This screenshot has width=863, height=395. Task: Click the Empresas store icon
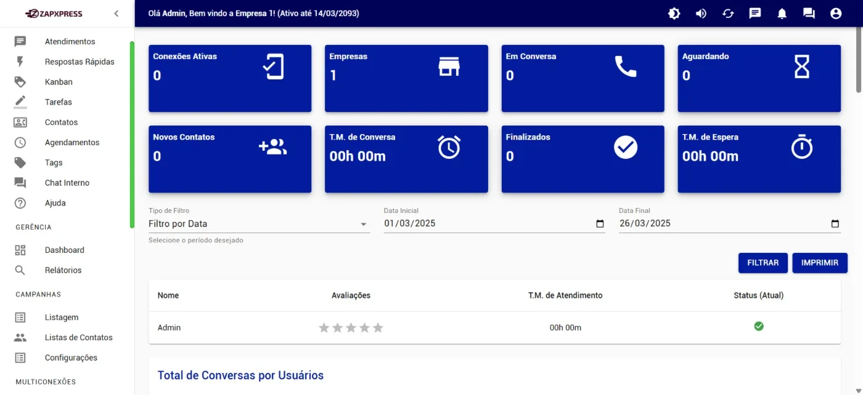tap(449, 66)
